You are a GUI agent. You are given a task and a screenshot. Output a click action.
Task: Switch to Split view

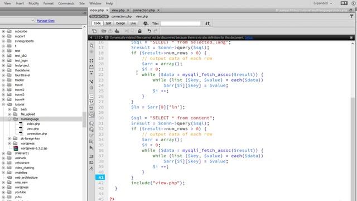(108, 23)
